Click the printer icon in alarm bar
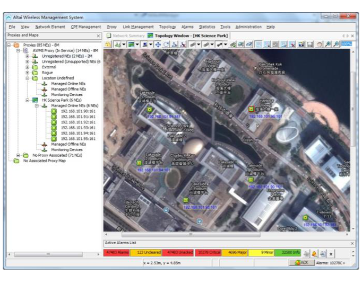 (x=323, y=254)
